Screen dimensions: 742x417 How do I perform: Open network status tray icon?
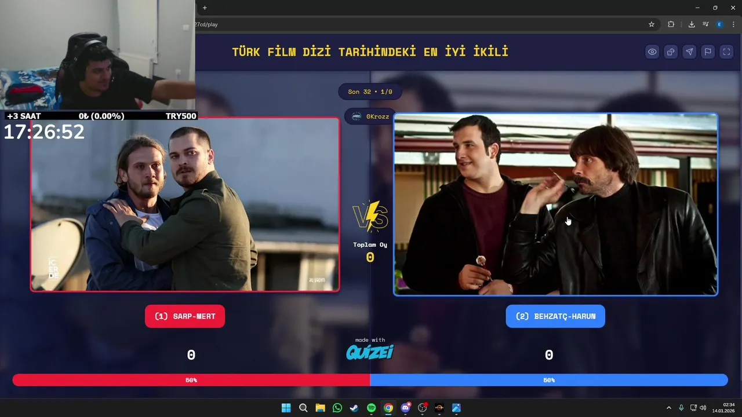[x=693, y=408]
